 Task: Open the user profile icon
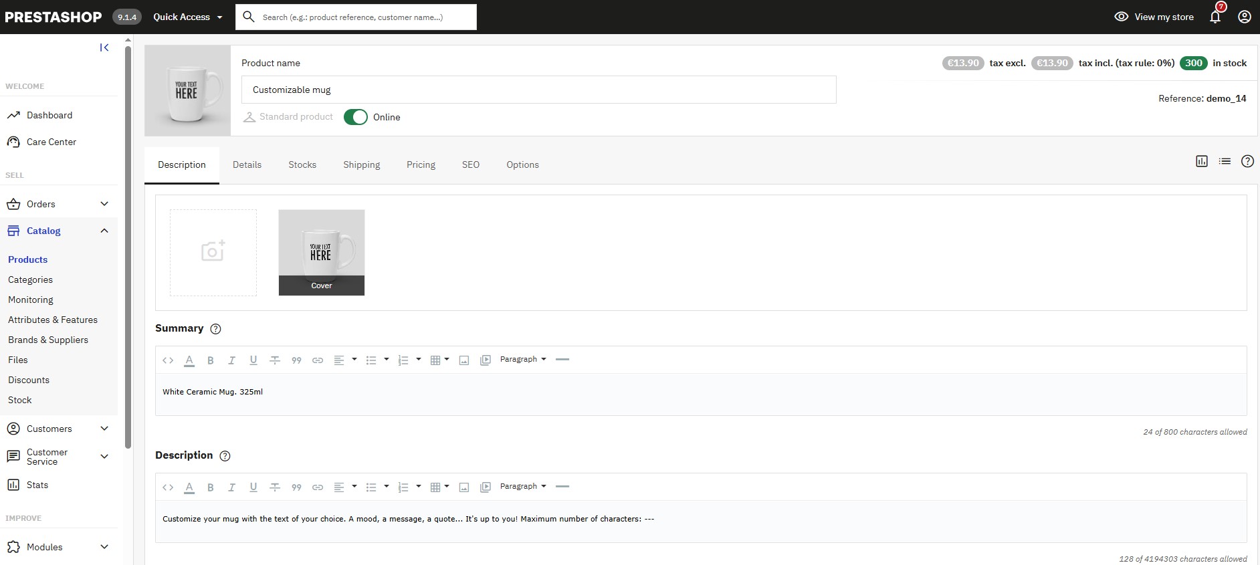pyautogui.click(x=1245, y=17)
